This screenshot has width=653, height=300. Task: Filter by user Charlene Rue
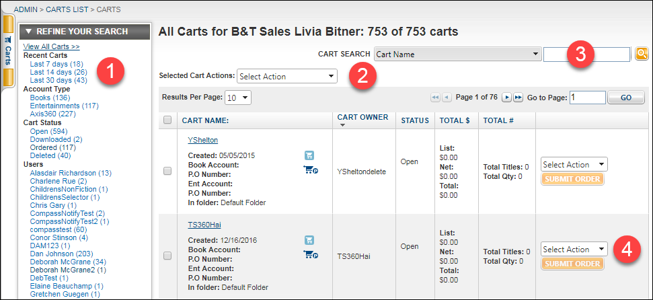(59, 181)
